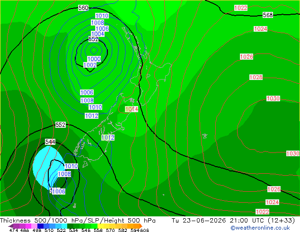Click the 1024 label just beneath the 568 label
This screenshot has width=300, height=232.
click(x=261, y=29)
